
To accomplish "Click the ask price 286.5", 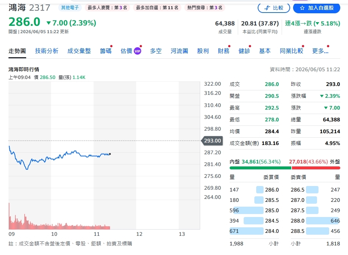I will tap(297, 190).
